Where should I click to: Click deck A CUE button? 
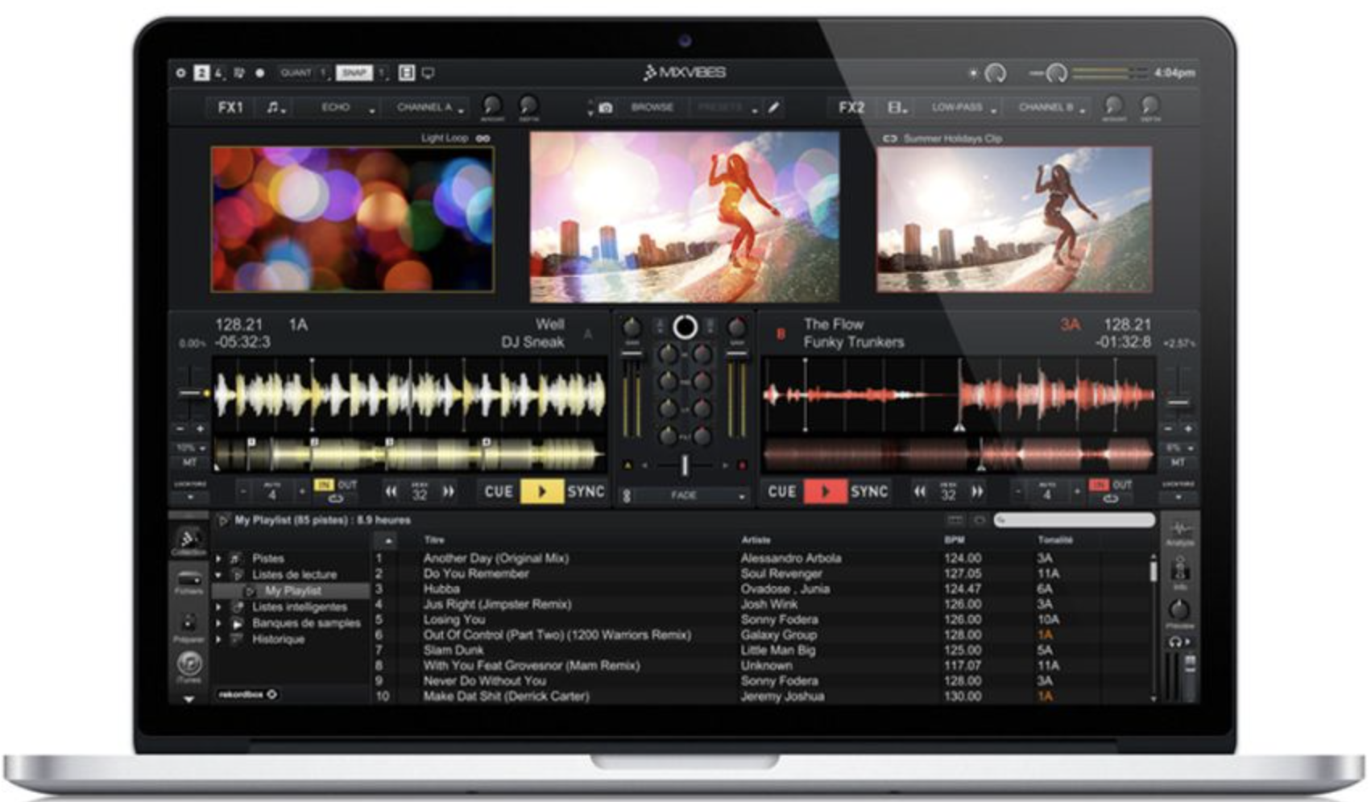click(499, 491)
